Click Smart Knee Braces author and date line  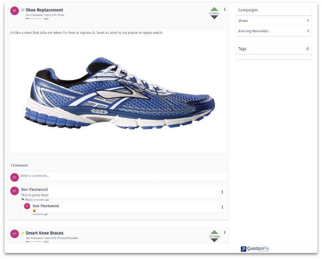pyautogui.click(x=52, y=238)
